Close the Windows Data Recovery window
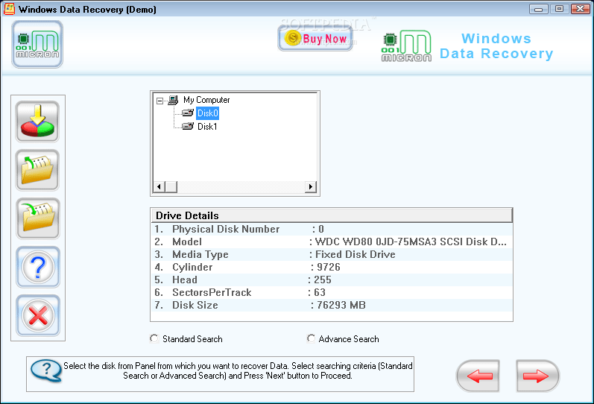Image resolution: width=594 pixels, height=404 pixels. tap(580, 8)
